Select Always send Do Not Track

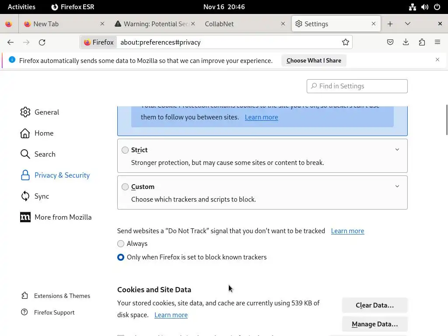pos(121,244)
